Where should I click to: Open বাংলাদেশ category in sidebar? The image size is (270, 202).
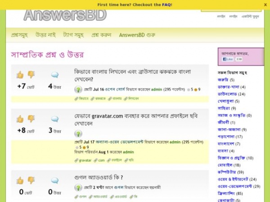point(226,144)
